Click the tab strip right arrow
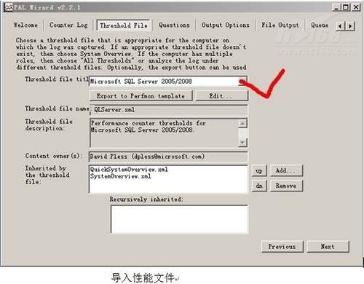The image size is (364, 284). 350,25
